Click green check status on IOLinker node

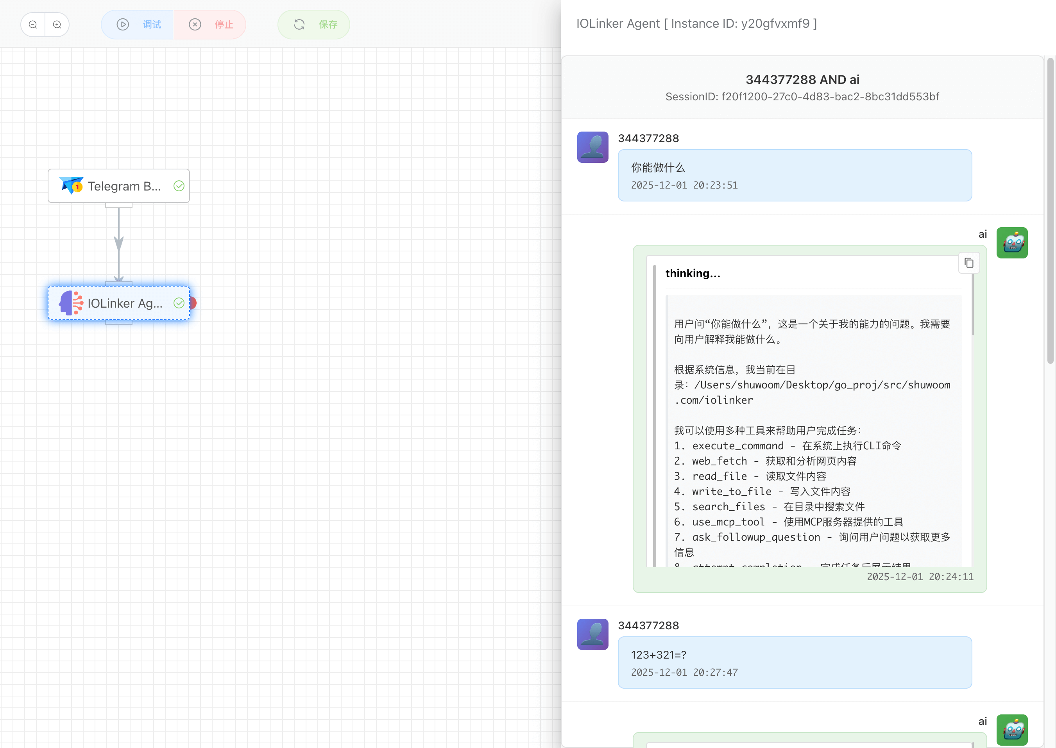[x=179, y=303]
